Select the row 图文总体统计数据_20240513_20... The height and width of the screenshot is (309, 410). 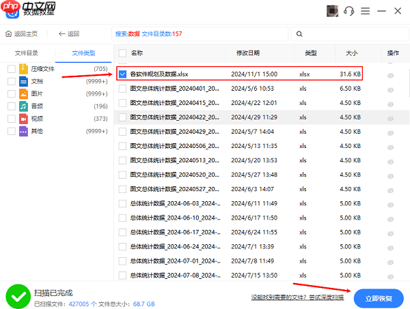point(262,160)
